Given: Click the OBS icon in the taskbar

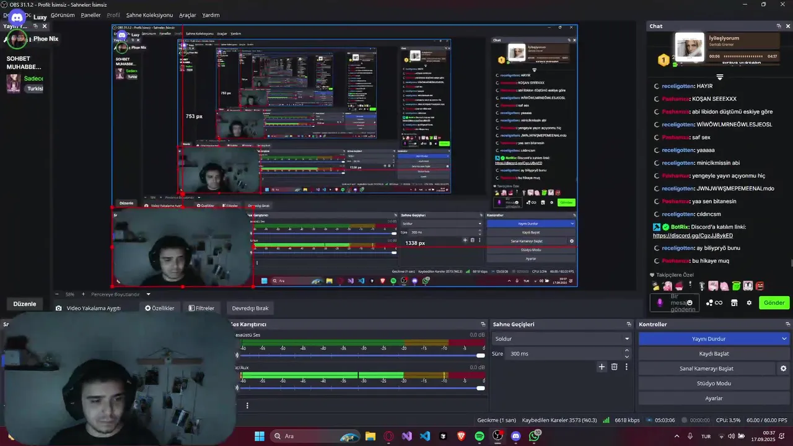Looking at the screenshot, I should 497,436.
